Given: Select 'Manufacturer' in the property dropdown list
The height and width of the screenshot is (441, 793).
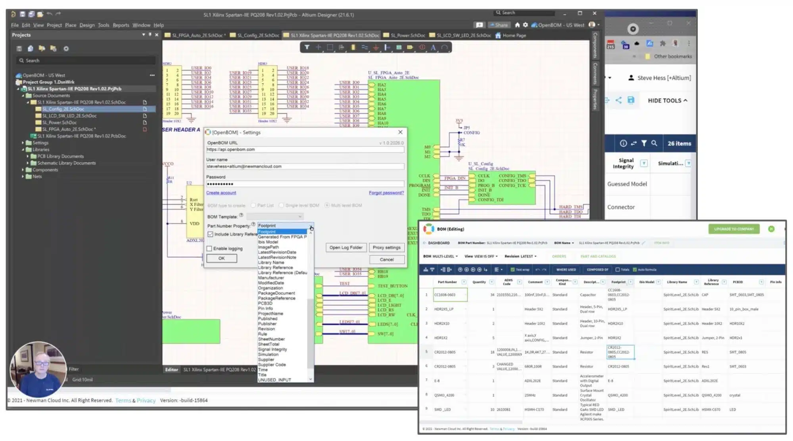Looking at the screenshot, I should tap(271, 278).
